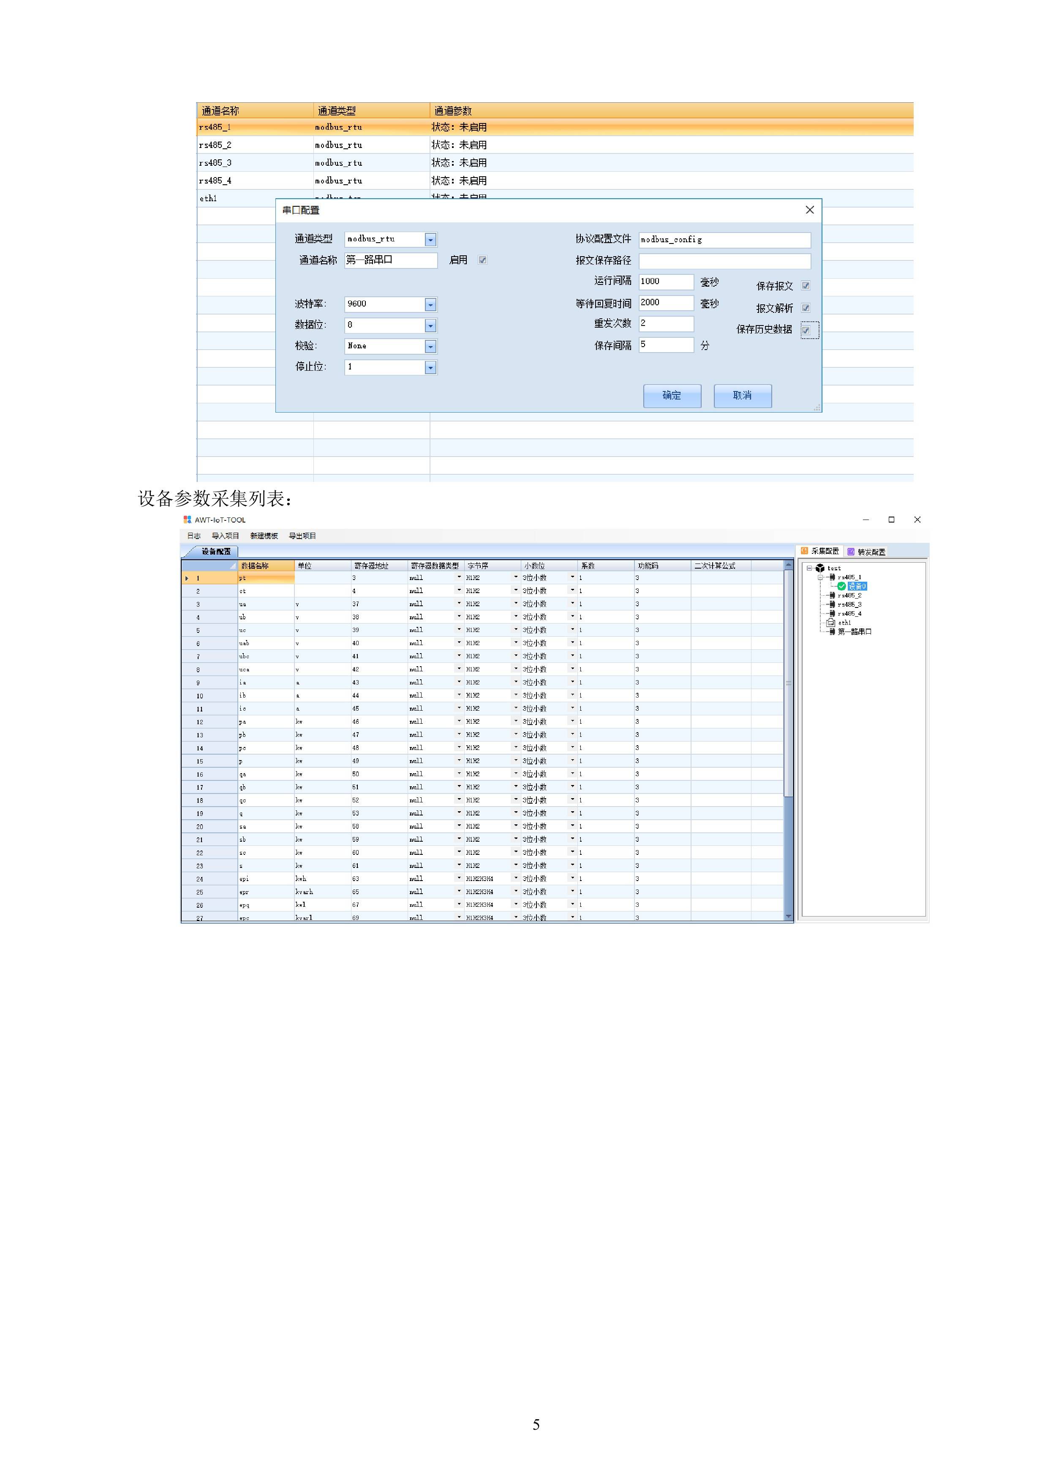This screenshot has width=1048, height=1483.
Task: Toggle the 保存报文 checkbox
Action: (806, 285)
